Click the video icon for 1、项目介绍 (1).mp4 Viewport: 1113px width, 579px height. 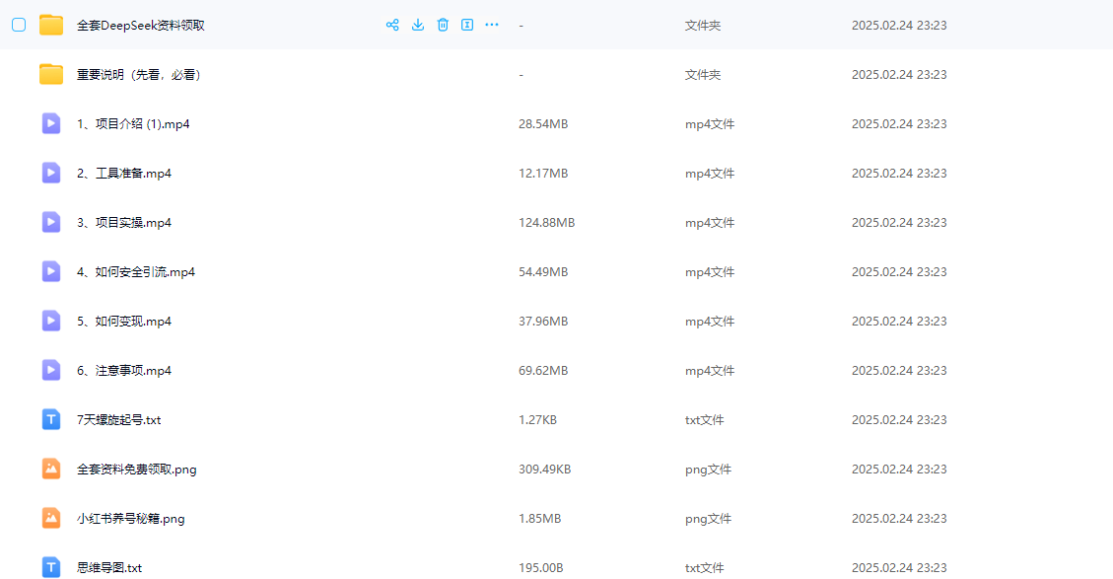(51, 123)
